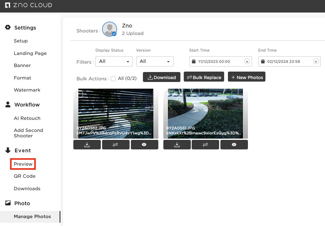The height and width of the screenshot is (226, 325).
Task: Open calendar icon in Start Time field
Action: pyautogui.click(x=194, y=62)
